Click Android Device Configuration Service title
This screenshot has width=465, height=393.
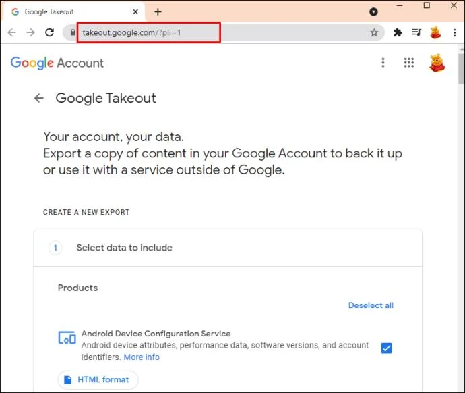tap(156, 334)
